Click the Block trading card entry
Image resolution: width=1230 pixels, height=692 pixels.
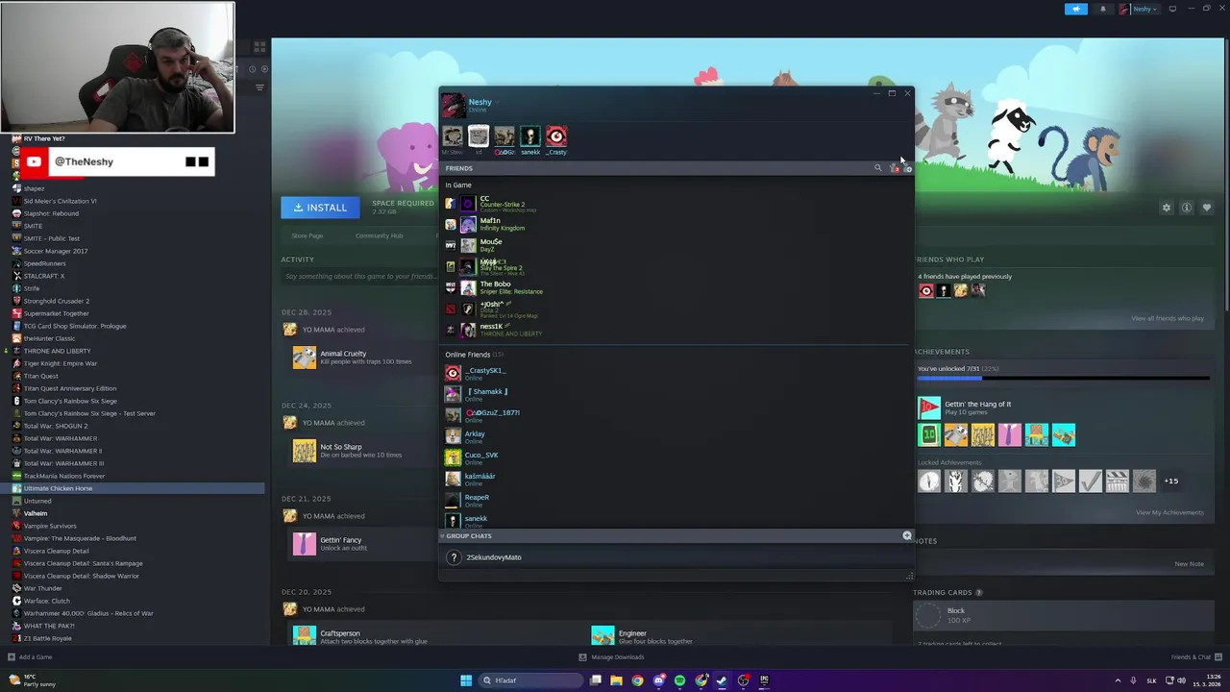(x=1061, y=616)
